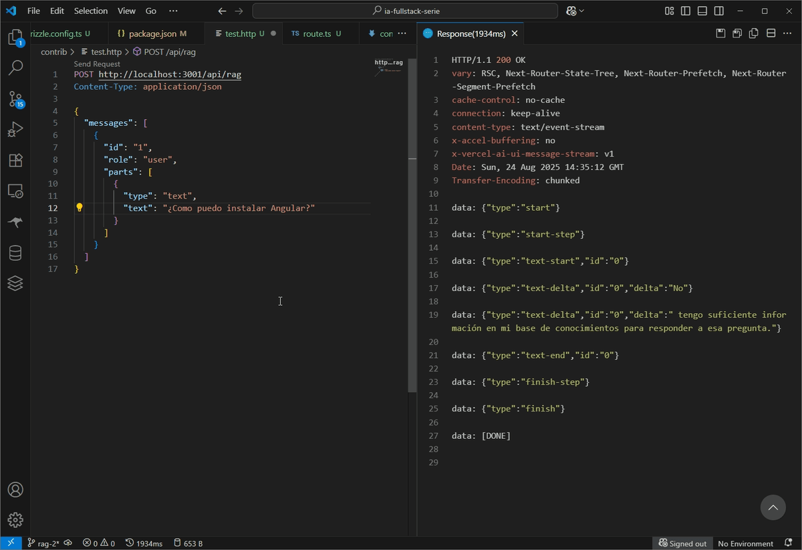The height and width of the screenshot is (550, 802).
Task: Open the Selection menu
Action: (91, 11)
